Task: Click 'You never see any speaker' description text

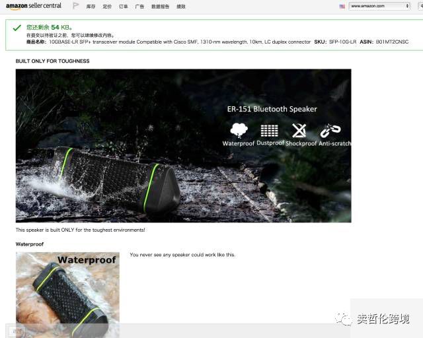Action: (x=182, y=255)
